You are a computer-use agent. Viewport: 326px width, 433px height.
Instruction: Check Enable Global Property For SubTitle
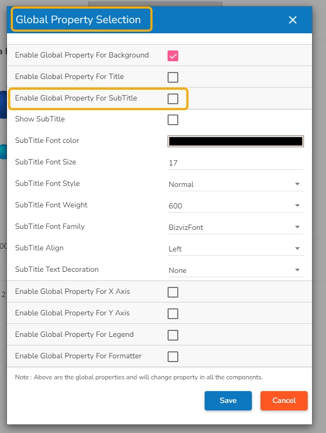tap(173, 98)
